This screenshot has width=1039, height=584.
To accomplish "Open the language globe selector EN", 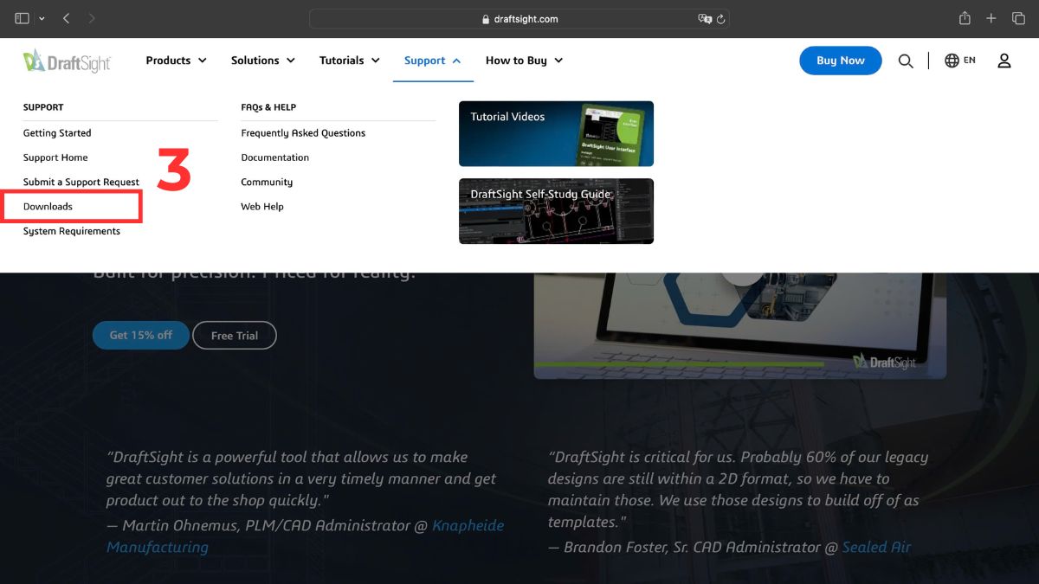I will coord(960,61).
